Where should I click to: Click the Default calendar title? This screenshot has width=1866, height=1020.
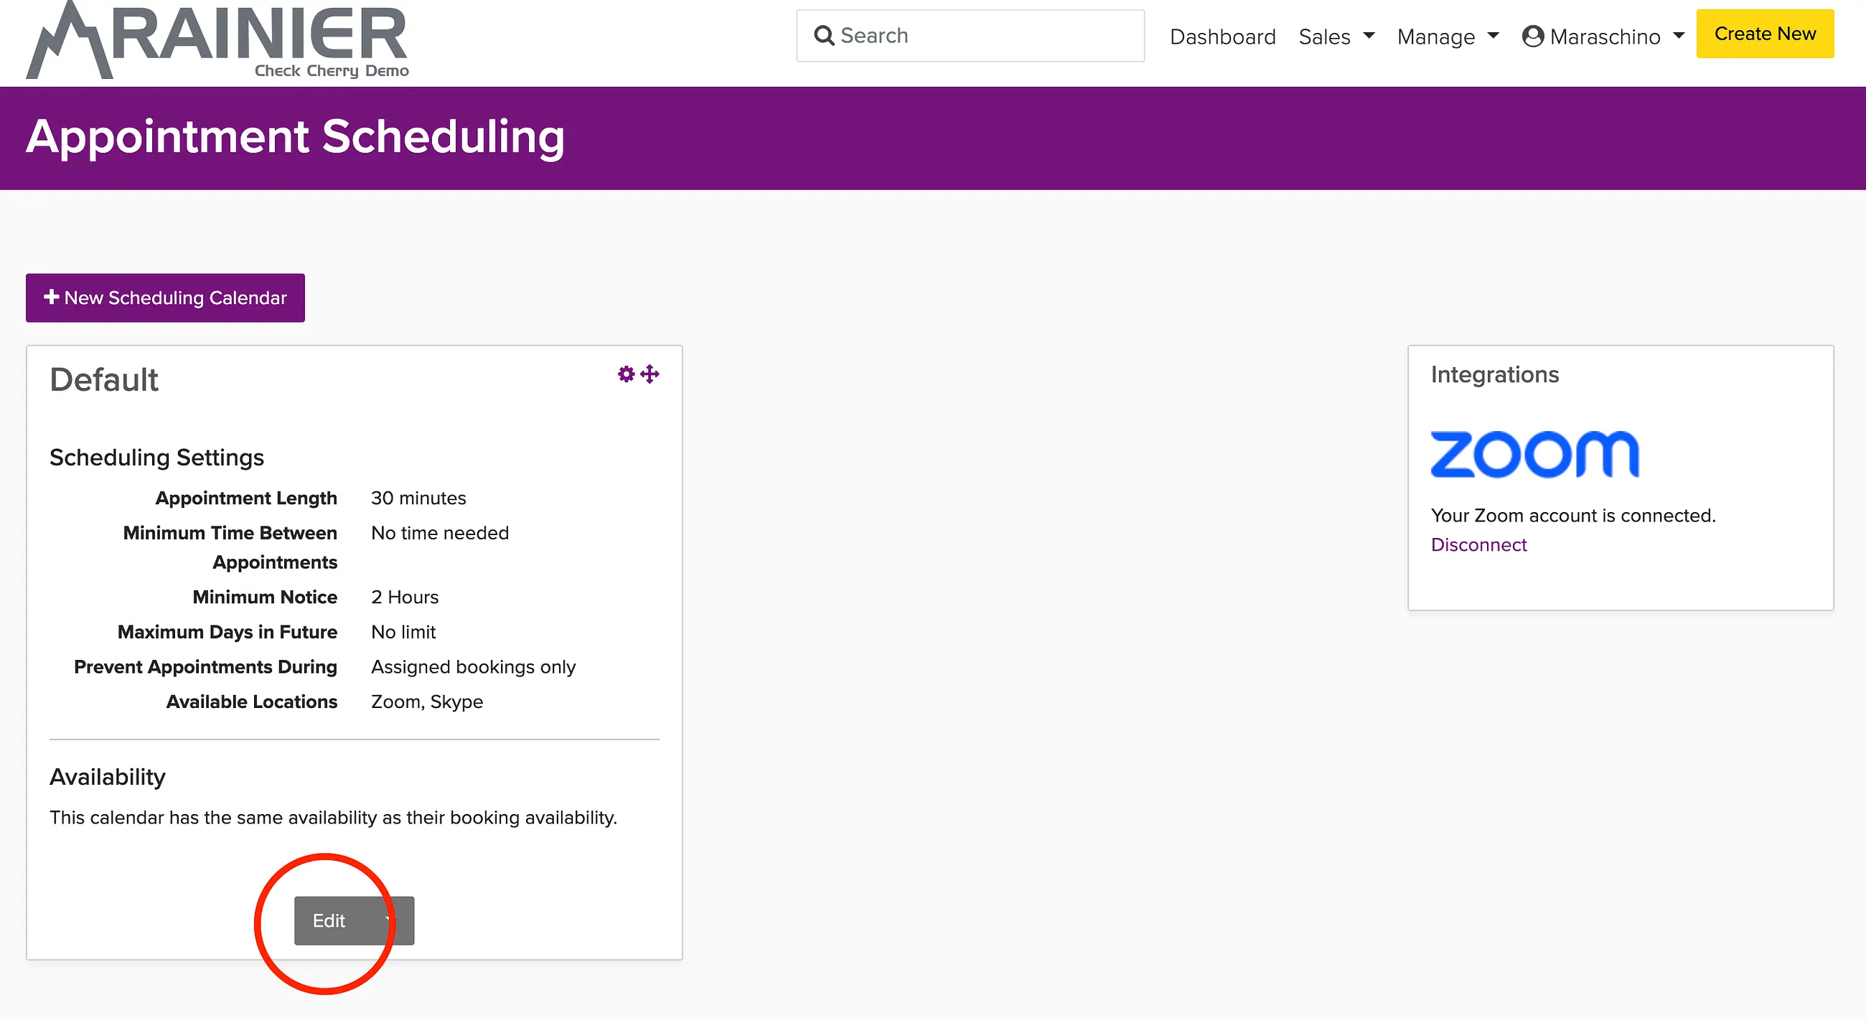[x=103, y=379]
